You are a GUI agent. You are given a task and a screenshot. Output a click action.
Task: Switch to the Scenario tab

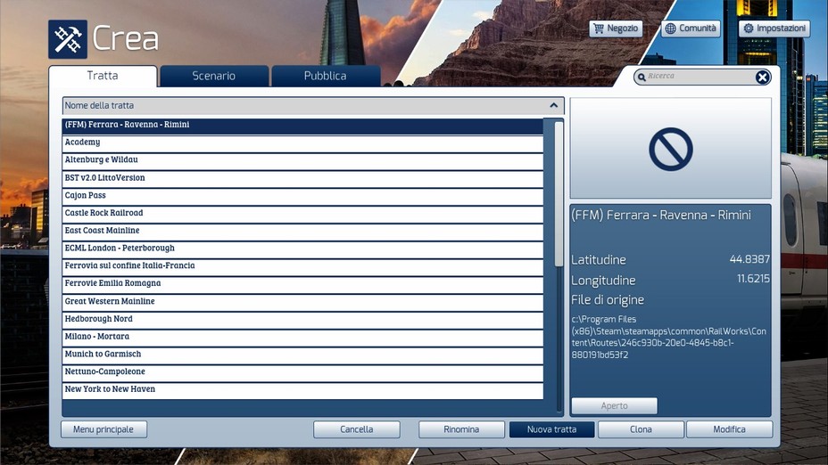(214, 76)
